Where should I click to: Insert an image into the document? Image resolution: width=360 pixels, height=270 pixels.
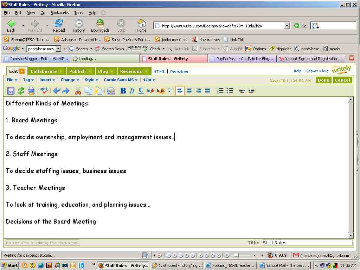point(110,91)
